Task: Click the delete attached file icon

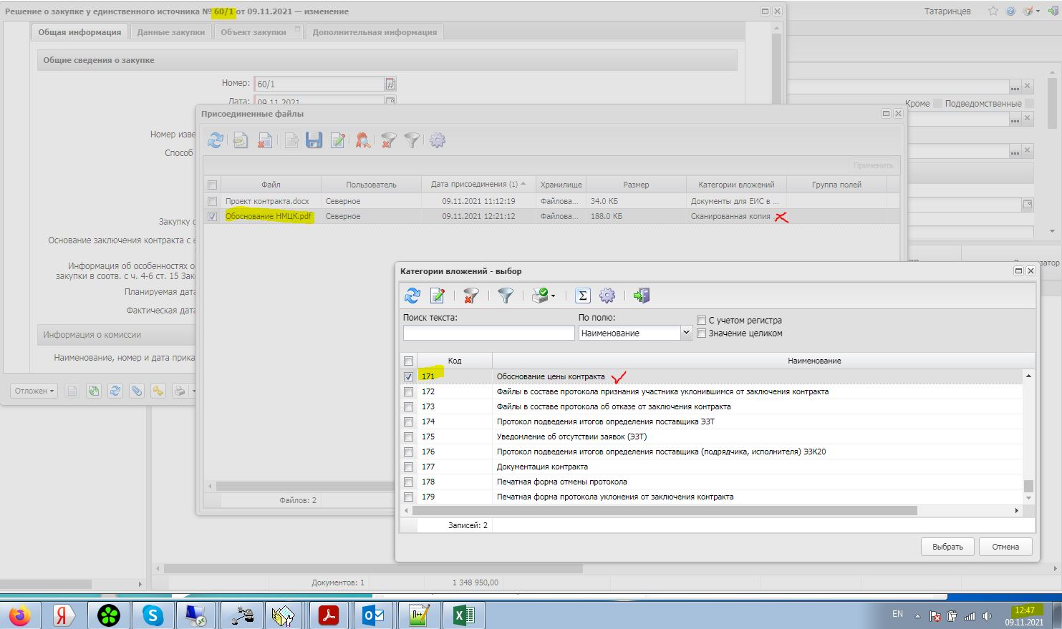Action: [x=265, y=140]
